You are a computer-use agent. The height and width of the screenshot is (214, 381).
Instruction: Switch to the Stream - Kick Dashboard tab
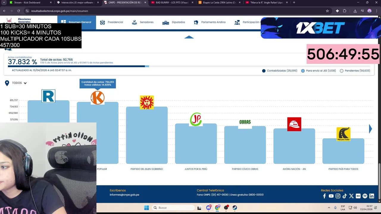tap(31, 2)
